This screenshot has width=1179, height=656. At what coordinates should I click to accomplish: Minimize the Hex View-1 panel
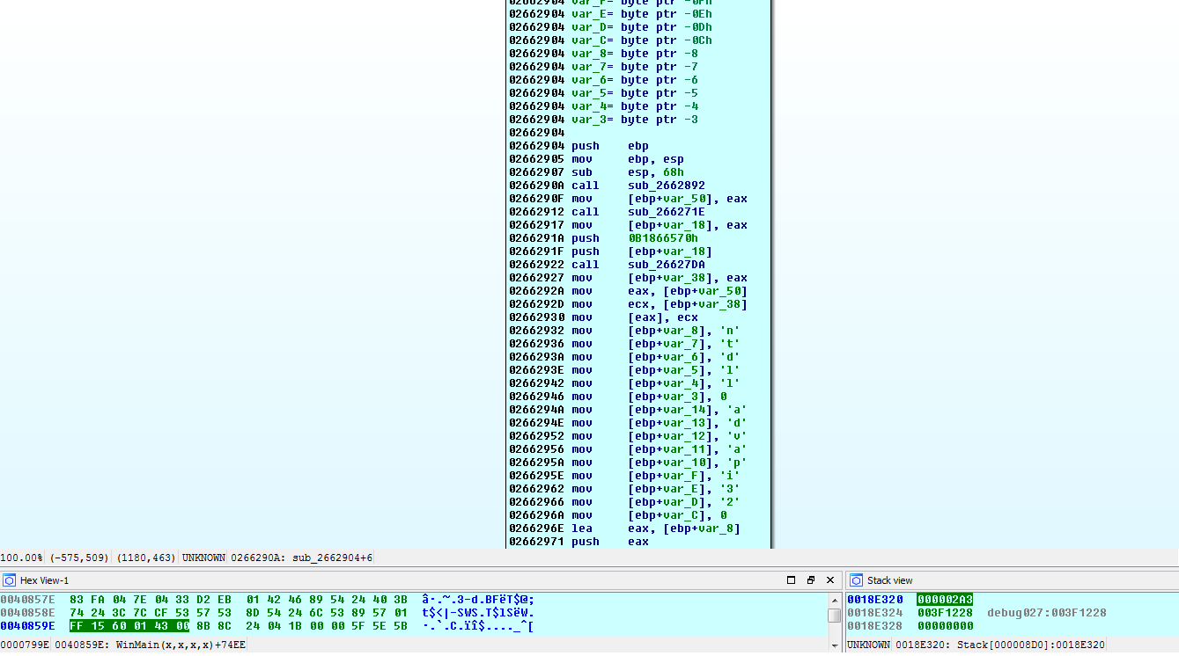coord(792,580)
